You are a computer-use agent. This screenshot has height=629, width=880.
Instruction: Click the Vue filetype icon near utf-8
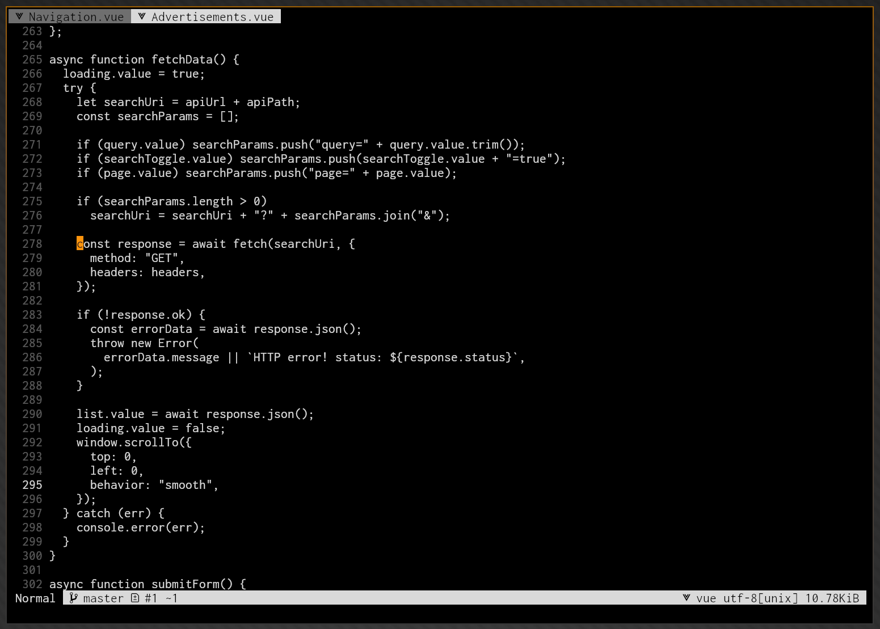687,598
